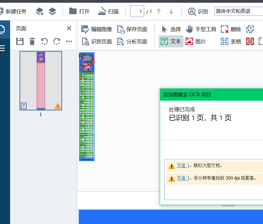Screen dimensions: 263x224
Task: Select the 表格 table area tool
Action: (x=231, y=41)
